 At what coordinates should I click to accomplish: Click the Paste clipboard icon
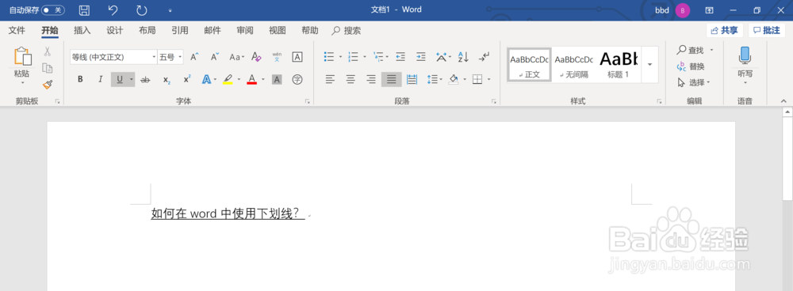click(x=22, y=56)
